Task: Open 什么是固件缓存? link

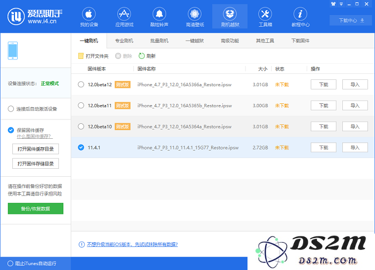Action: tap(34, 136)
